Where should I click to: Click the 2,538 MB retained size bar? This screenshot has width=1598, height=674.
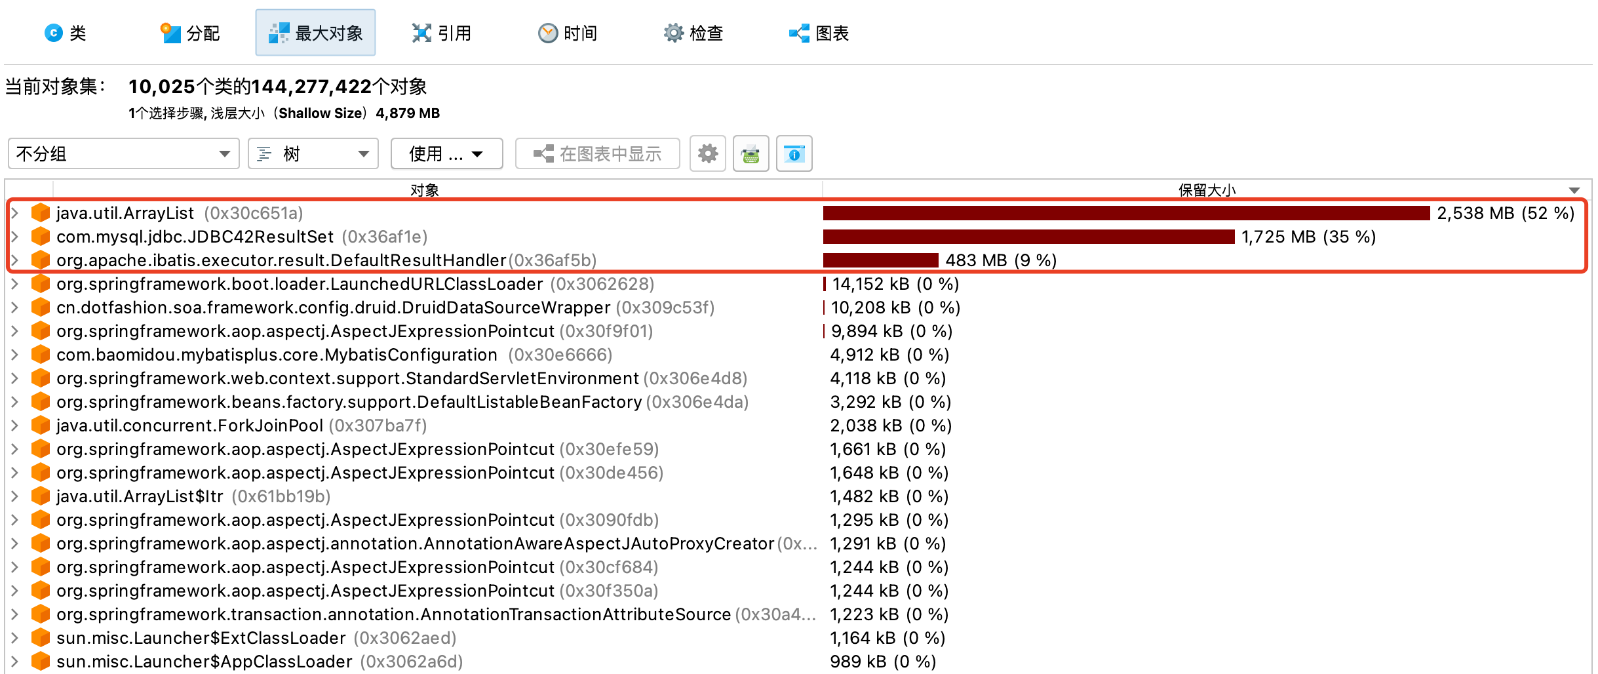[1126, 212]
